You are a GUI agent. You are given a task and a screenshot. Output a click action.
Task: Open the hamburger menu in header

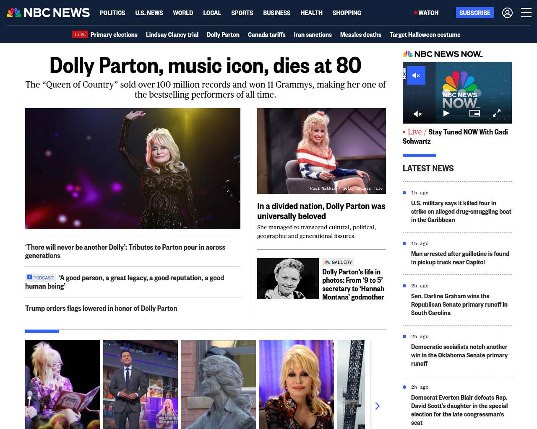coord(526,13)
